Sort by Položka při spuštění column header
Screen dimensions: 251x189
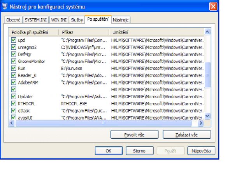[33, 32]
